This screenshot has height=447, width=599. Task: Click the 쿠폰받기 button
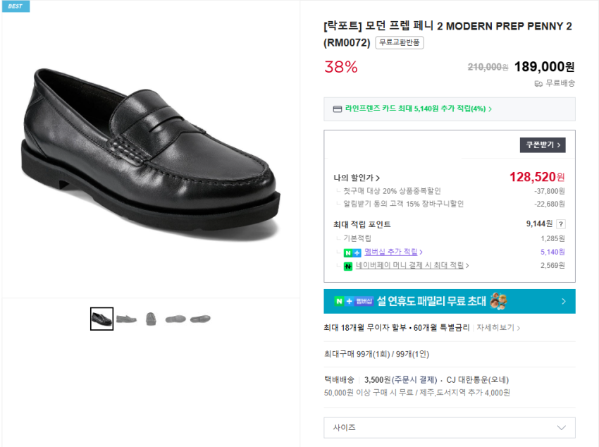point(541,143)
